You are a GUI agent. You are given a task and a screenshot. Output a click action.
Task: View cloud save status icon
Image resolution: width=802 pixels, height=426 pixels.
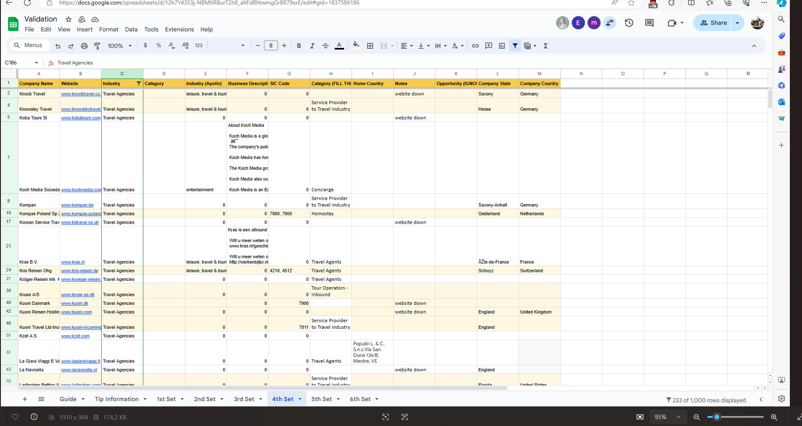pos(95,20)
